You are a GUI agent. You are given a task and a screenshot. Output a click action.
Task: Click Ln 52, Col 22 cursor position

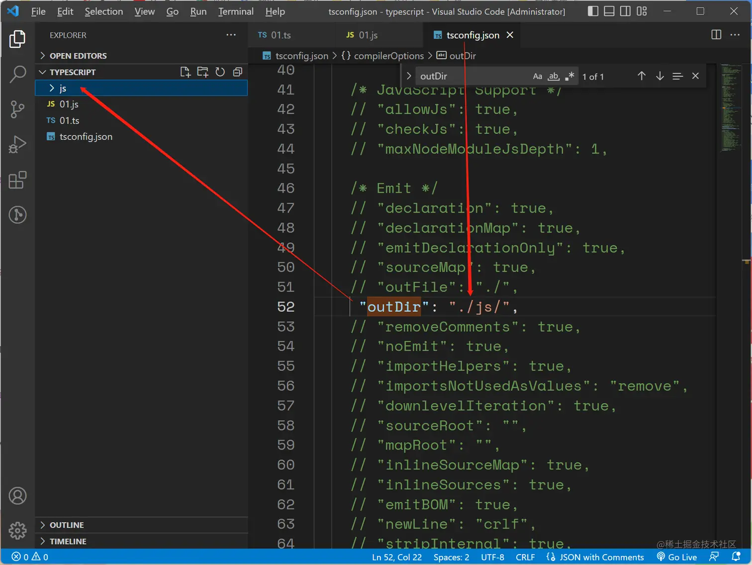pyautogui.click(x=397, y=557)
